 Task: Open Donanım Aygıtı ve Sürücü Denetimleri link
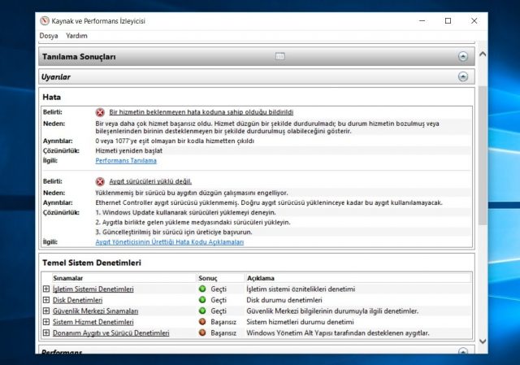pos(111,332)
